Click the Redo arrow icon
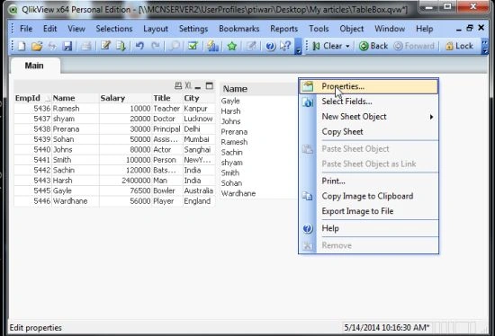495x336 pixels. tap(155, 46)
